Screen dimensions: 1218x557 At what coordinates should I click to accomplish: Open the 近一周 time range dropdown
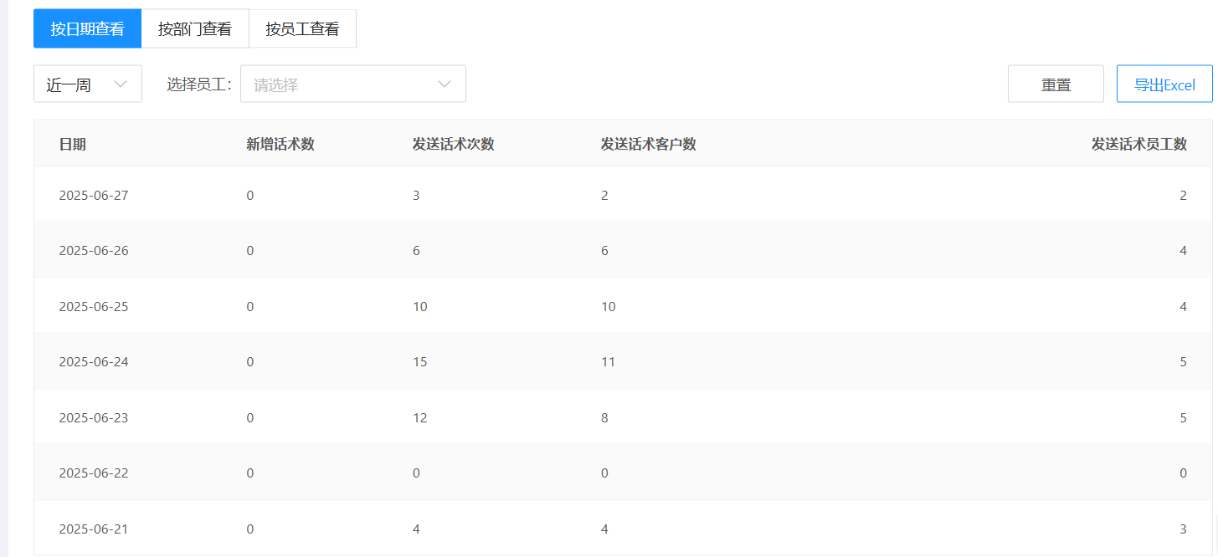point(88,84)
